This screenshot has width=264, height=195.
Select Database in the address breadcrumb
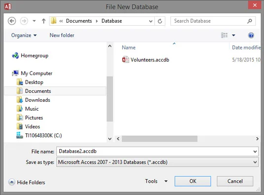[112, 21]
